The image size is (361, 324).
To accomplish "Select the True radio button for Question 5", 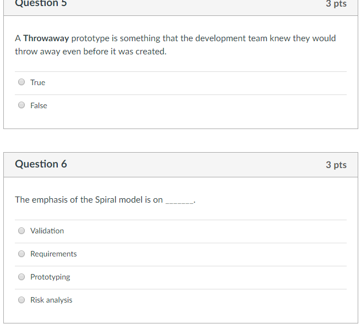I will (x=21, y=82).
